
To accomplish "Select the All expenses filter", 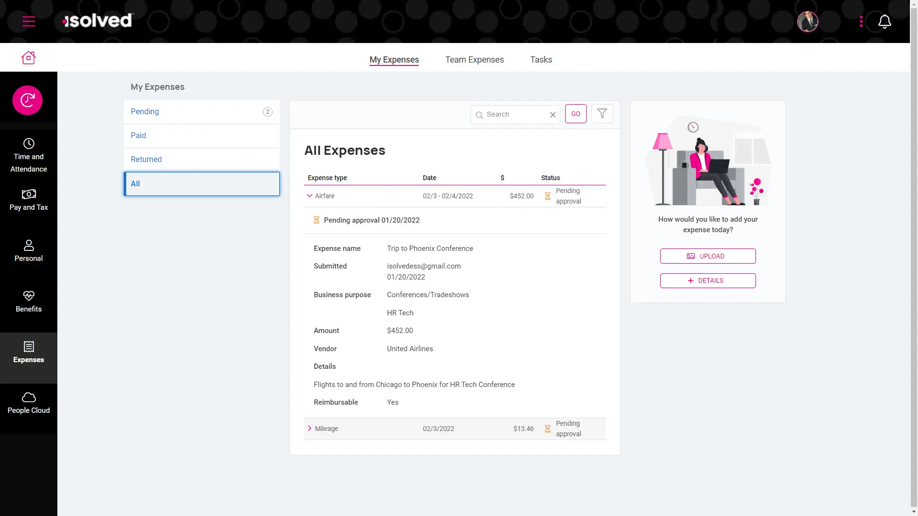I will click(x=202, y=184).
